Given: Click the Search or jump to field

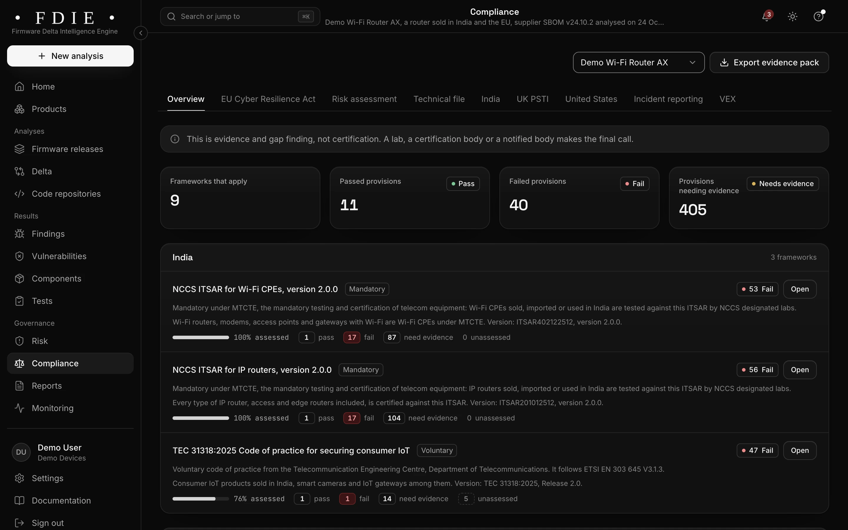Looking at the screenshot, I should [x=240, y=16].
